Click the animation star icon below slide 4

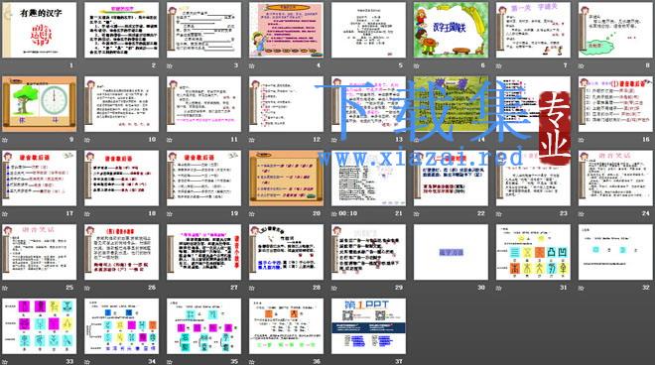point(252,65)
